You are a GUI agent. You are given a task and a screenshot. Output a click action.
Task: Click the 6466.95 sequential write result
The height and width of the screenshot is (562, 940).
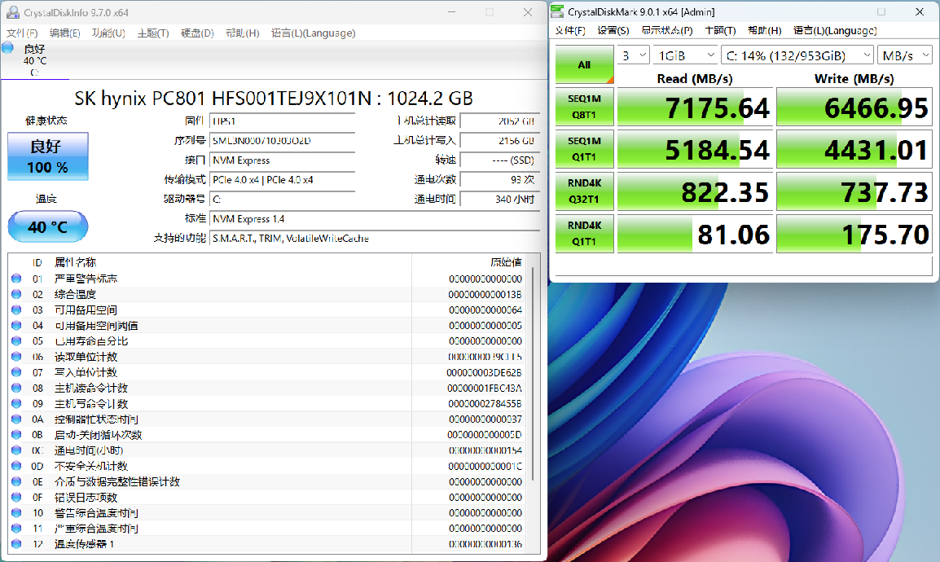coord(854,107)
